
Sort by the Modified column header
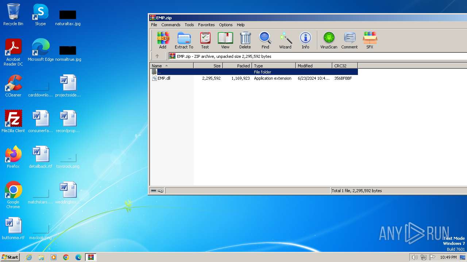click(x=314, y=66)
